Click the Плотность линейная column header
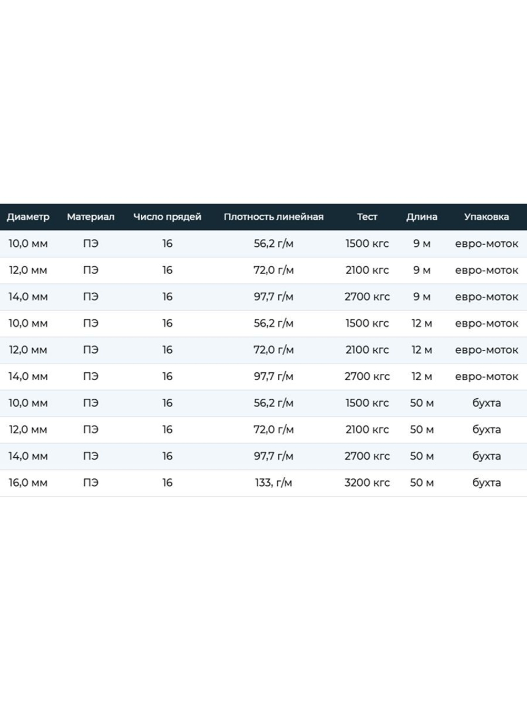 click(274, 217)
